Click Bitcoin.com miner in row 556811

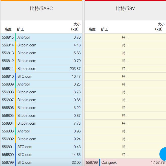[27, 69]
